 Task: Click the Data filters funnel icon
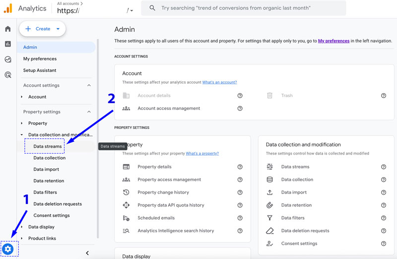click(x=269, y=218)
